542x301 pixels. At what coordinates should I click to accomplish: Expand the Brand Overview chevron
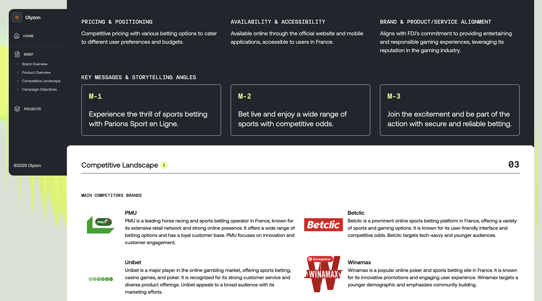pyautogui.click(x=18, y=64)
